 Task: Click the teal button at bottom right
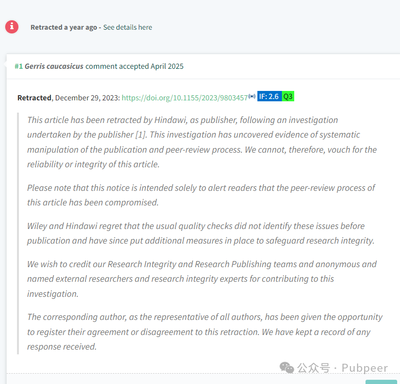(x=382, y=382)
